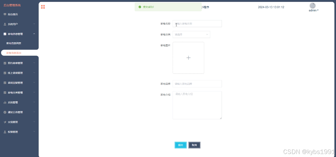336x157 pixels.
Task: Focus the 家电品牌 input field
Action: [x=197, y=84]
